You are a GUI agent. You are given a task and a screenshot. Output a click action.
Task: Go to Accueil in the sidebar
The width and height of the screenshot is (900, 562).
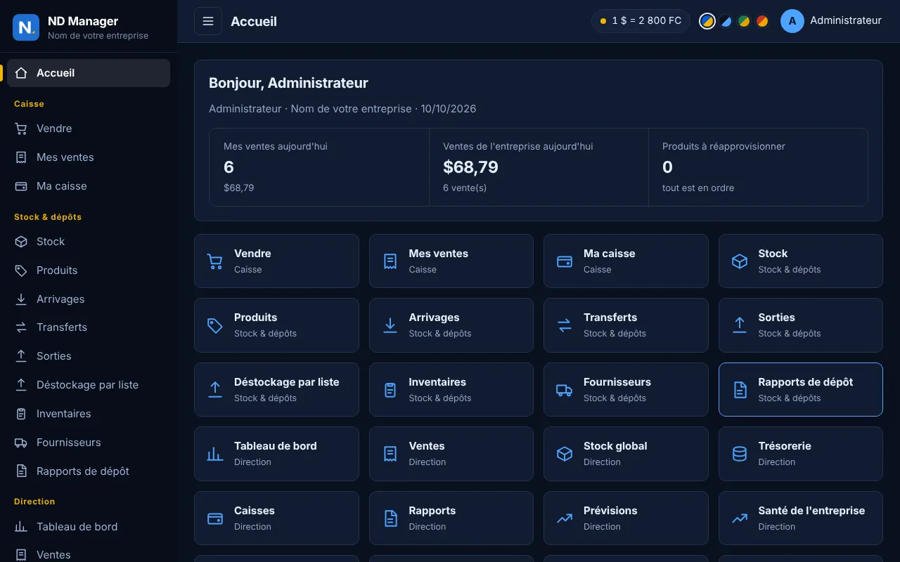coord(89,73)
